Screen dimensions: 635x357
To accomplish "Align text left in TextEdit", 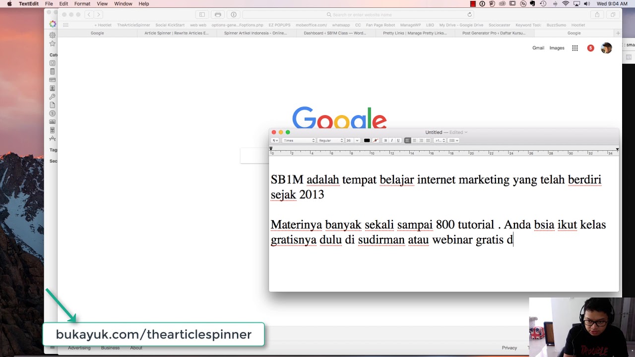I will (408, 140).
